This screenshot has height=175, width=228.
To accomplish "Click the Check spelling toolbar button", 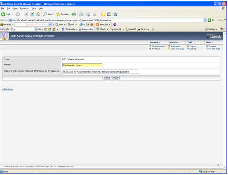I will 101,29.
